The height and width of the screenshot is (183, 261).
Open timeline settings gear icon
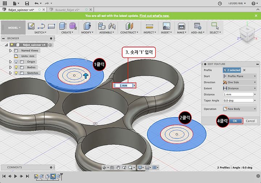tap(258, 176)
